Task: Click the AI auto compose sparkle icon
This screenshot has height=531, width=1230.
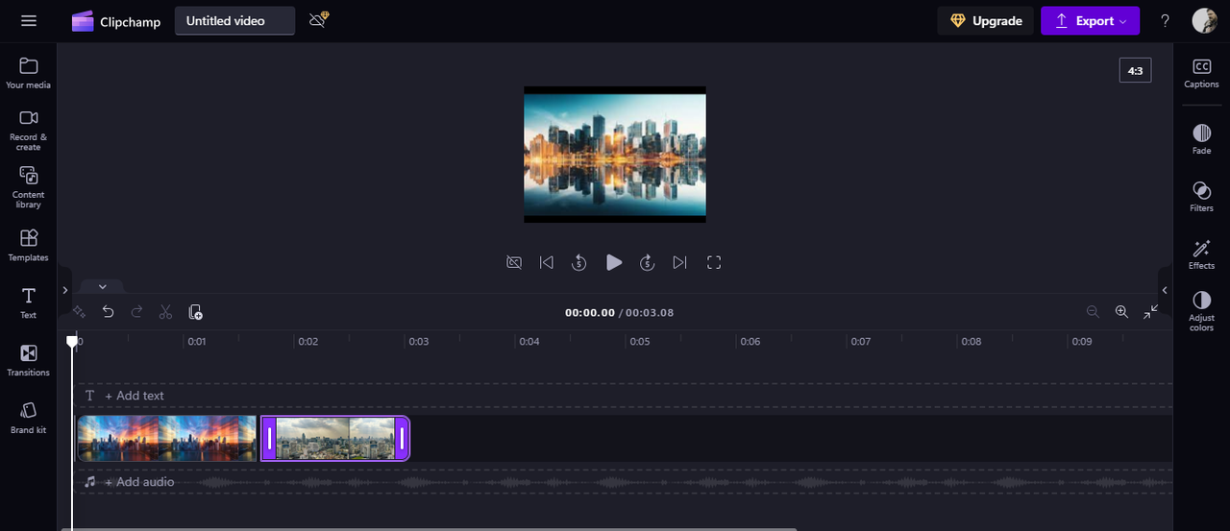Action: 80,312
